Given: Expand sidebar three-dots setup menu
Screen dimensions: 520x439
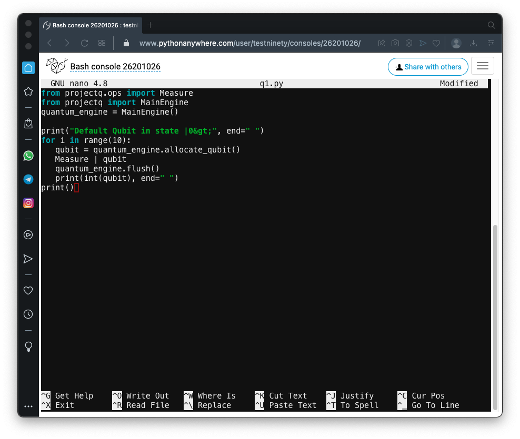Looking at the screenshot, I should tap(28, 406).
